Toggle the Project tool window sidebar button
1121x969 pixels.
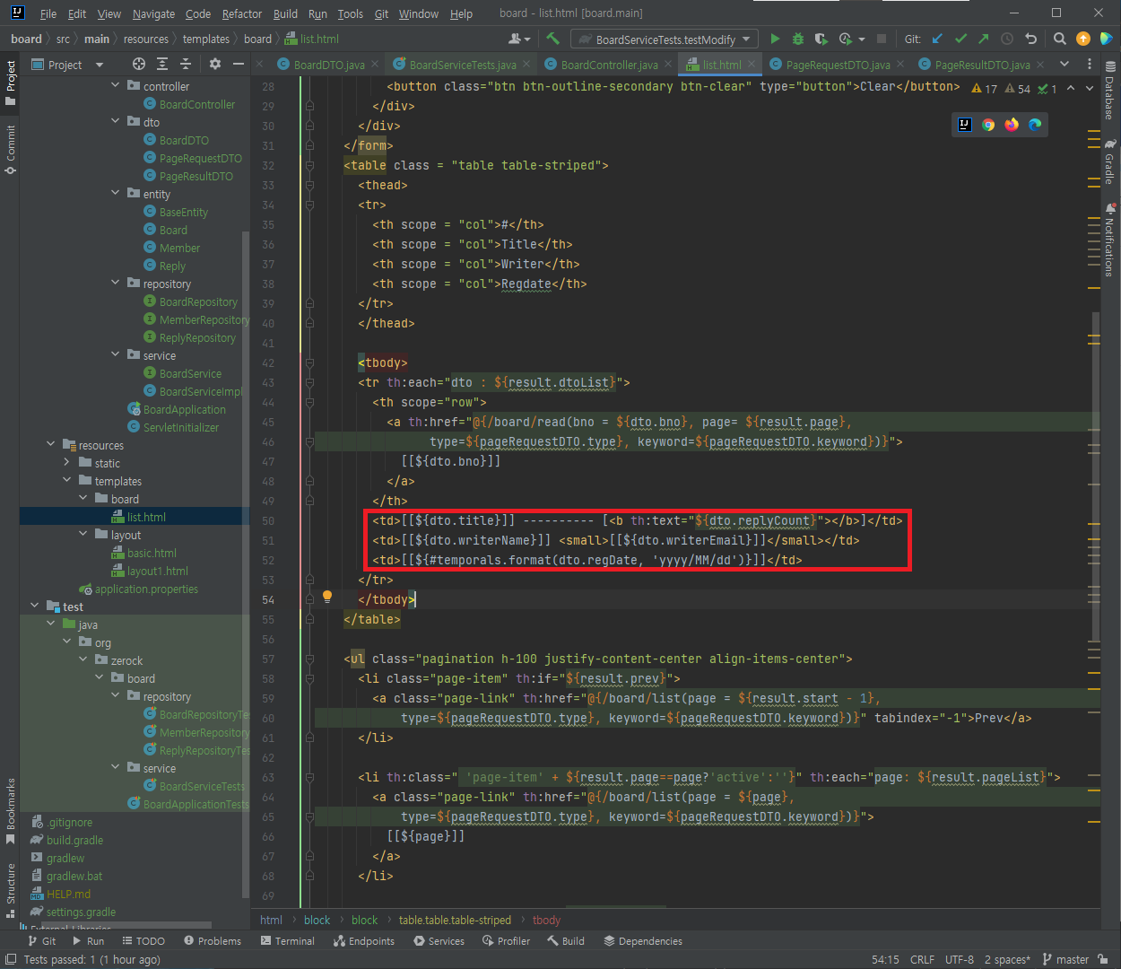(x=11, y=81)
